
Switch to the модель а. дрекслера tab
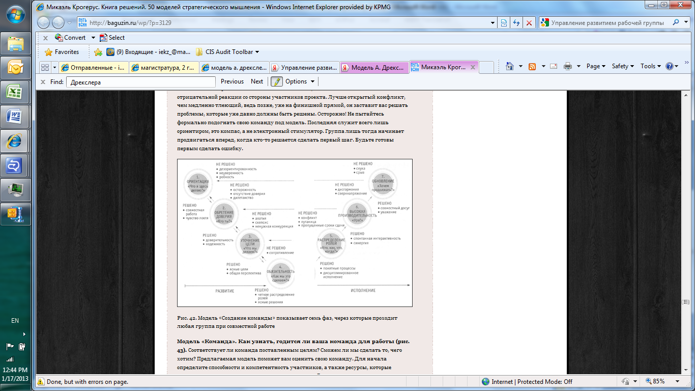(234, 67)
